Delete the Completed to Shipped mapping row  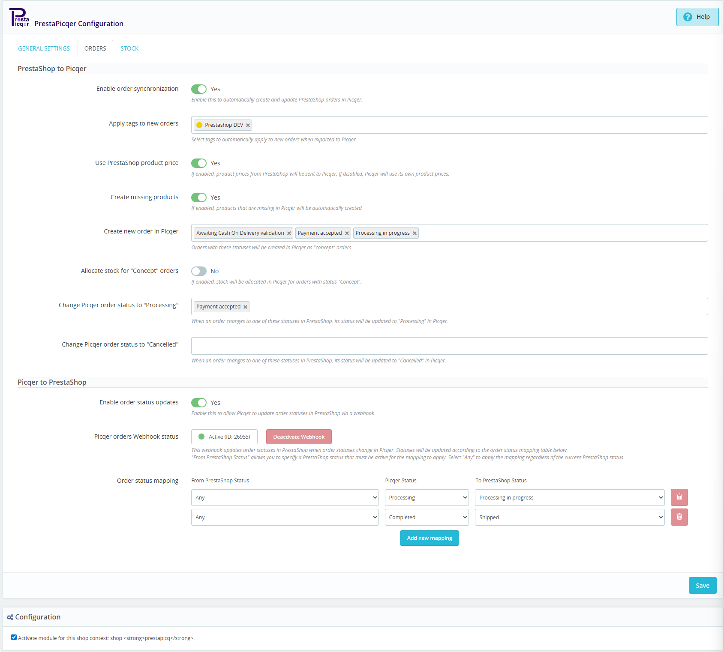(679, 517)
